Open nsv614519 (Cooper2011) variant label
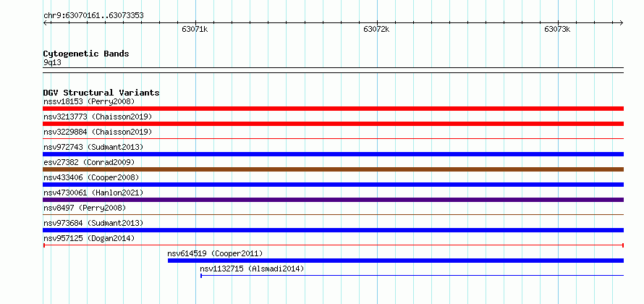The image size is (644, 304). click(x=215, y=253)
